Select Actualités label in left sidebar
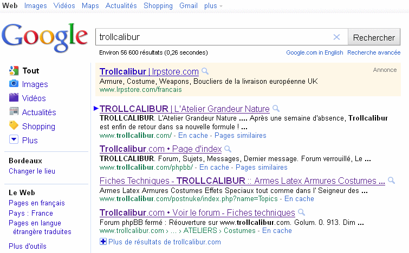The height and width of the screenshot is (253, 409). (x=39, y=112)
